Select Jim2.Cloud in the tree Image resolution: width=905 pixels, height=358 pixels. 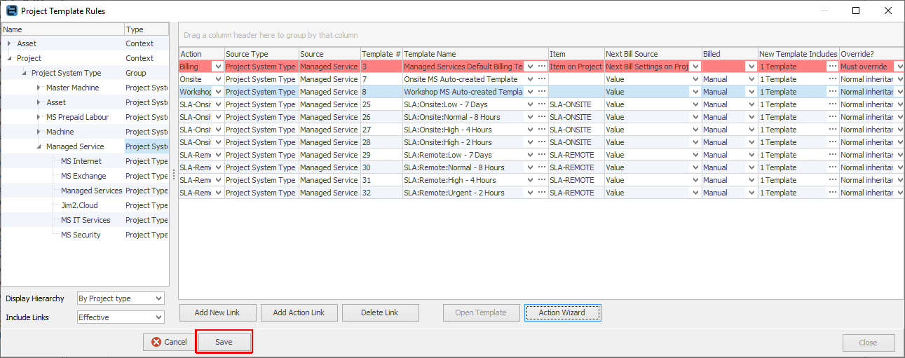[79, 205]
